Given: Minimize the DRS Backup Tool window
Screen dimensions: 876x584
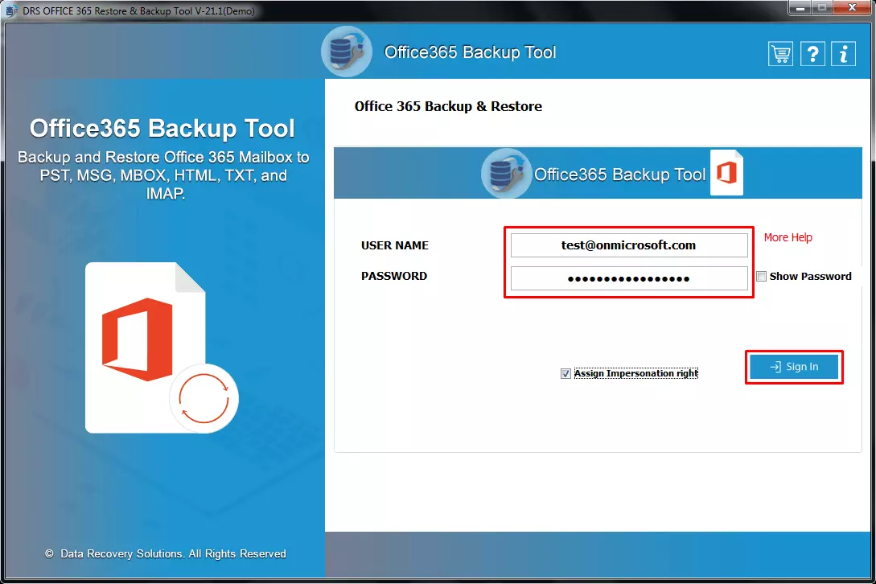Looking at the screenshot, I should pos(799,9).
